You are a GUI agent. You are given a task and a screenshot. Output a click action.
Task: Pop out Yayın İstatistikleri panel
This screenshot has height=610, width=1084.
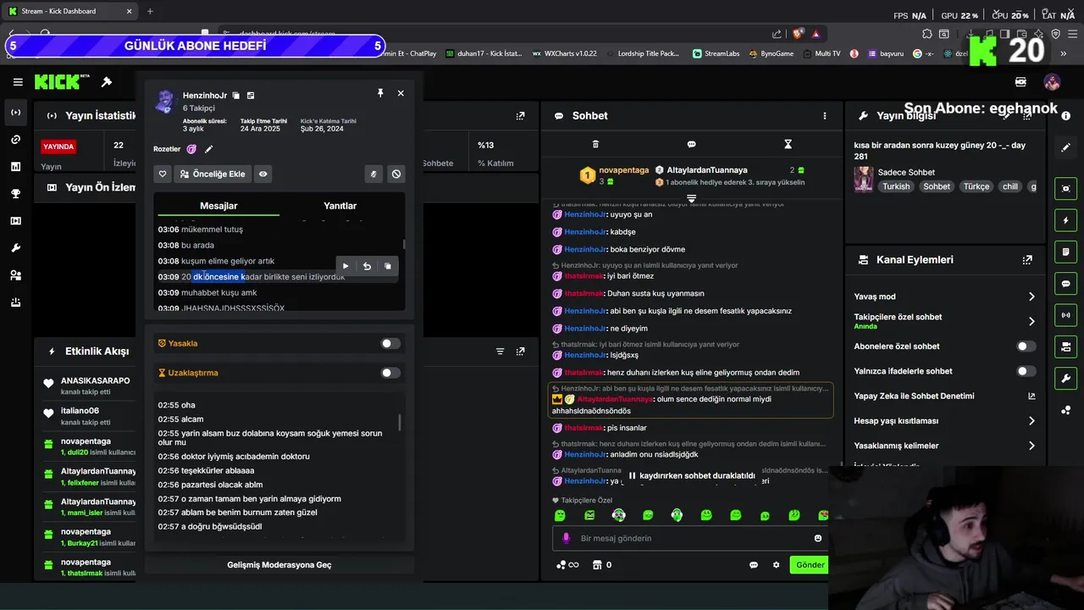tap(521, 116)
